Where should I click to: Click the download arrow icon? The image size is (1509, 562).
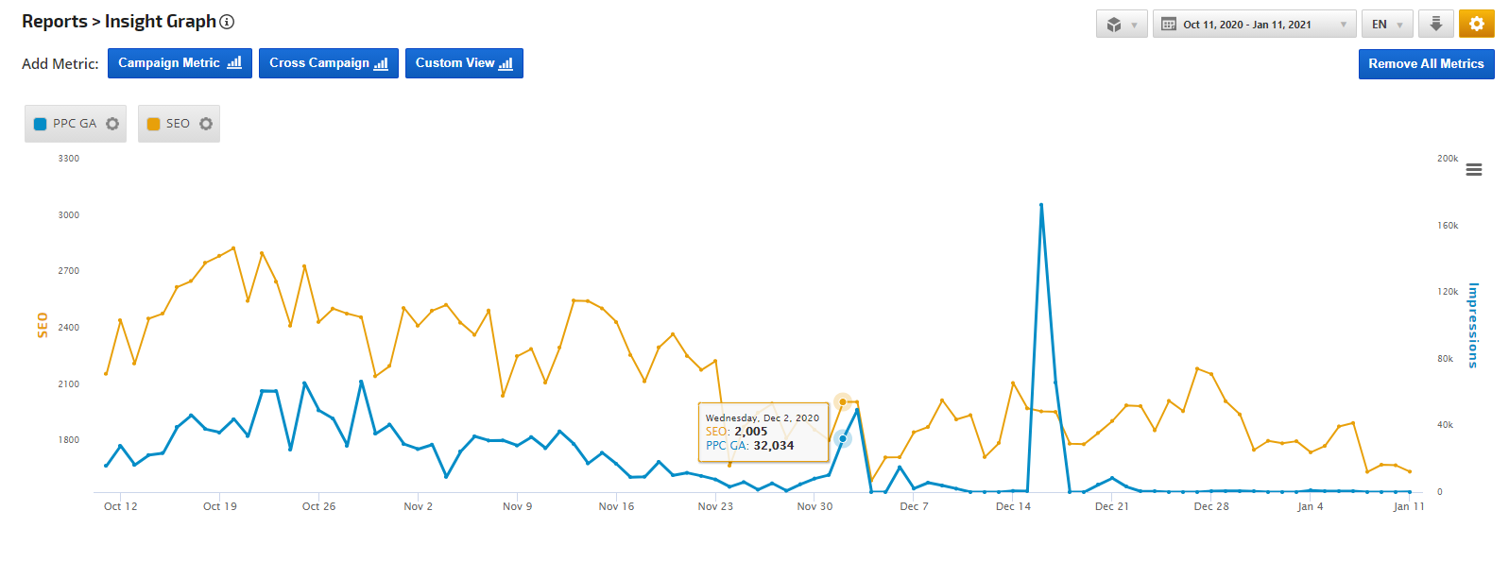click(1435, 24)
